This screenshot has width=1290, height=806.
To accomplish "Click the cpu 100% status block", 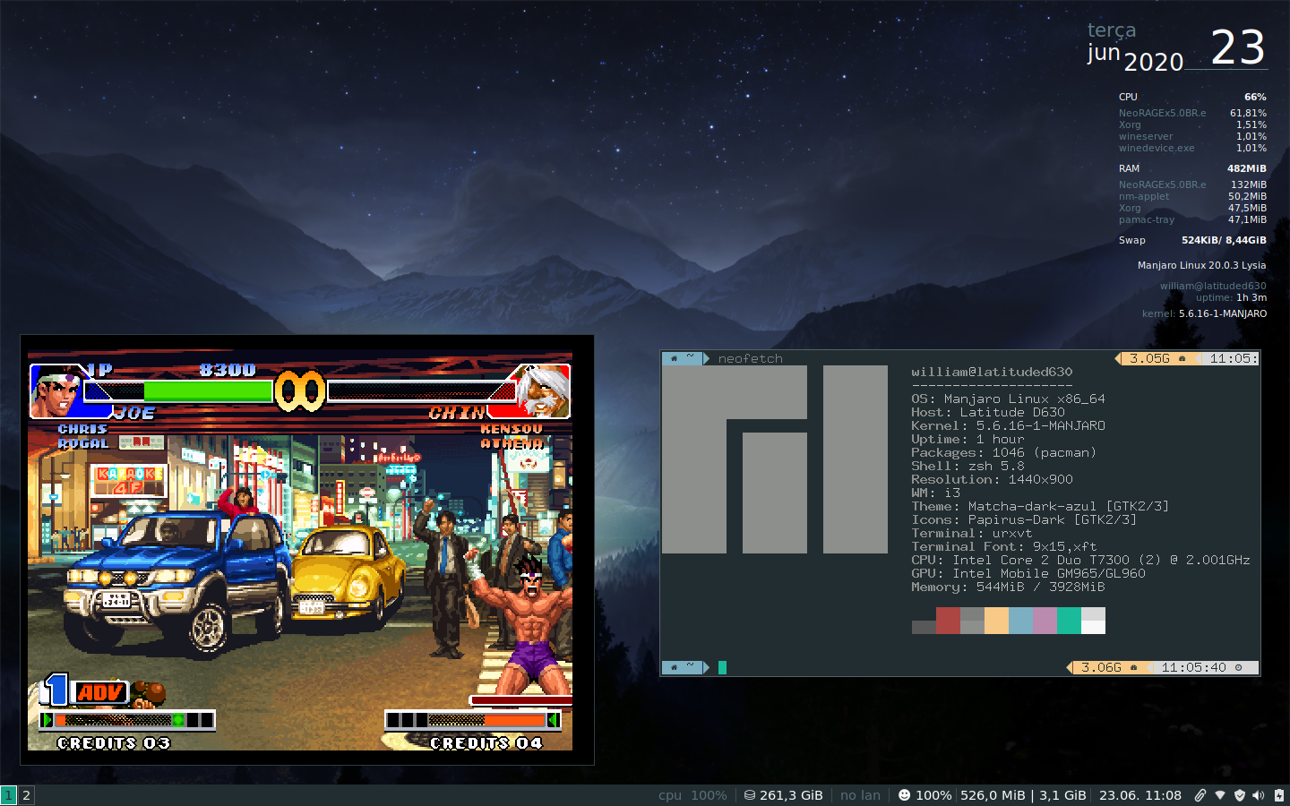I will [692, 795].
